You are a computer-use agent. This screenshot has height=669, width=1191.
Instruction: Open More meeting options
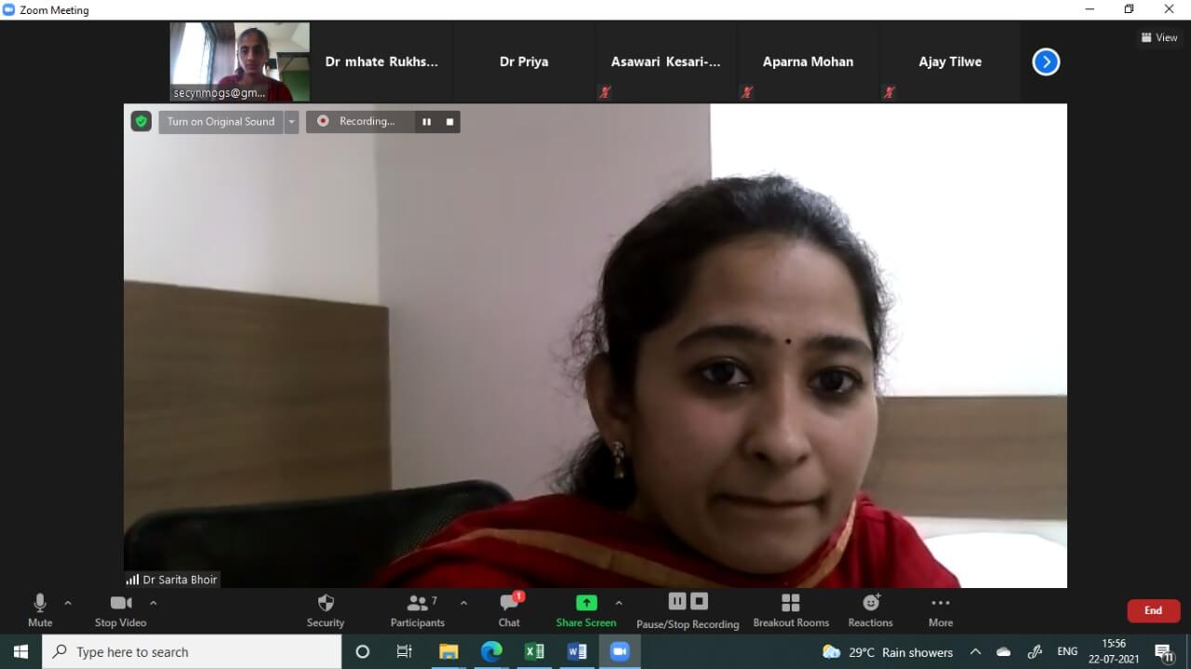[x=940, y=610]
